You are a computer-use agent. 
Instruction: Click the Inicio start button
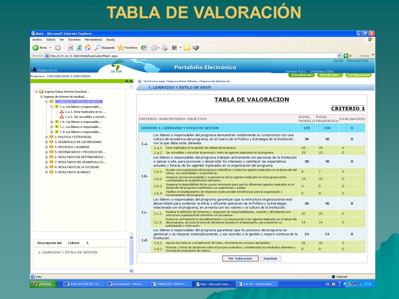[43, 284]
